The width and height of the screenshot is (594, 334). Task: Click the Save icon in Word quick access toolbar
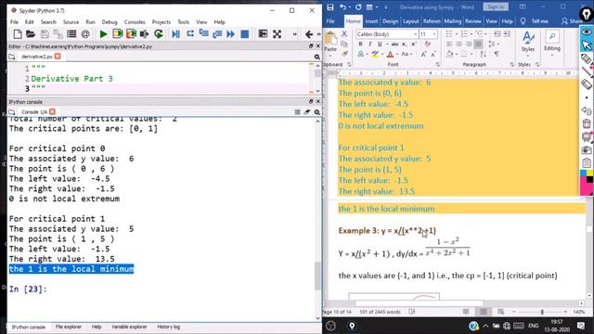pyautogui.click(x=330, y=7)
